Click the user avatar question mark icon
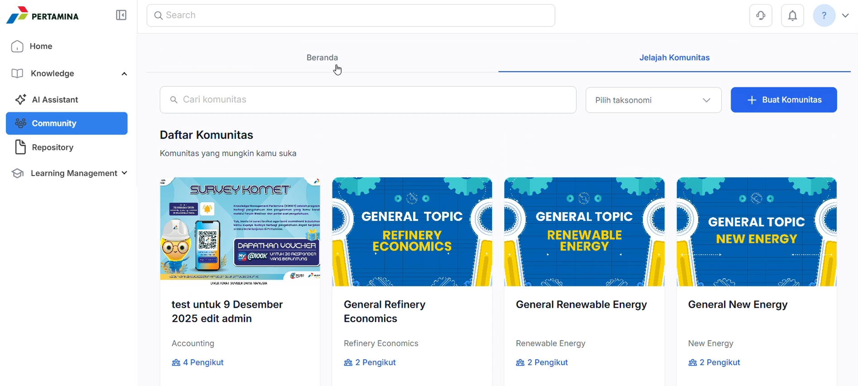 click(824, 16)
